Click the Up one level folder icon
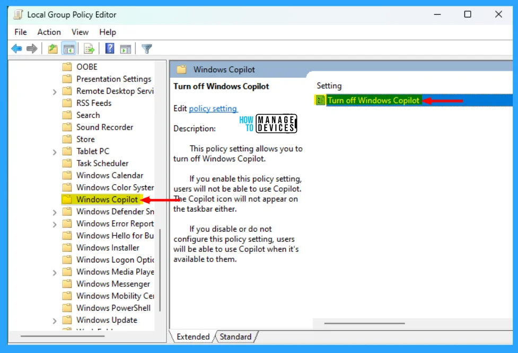This screenshot has width=518, height=353. coord(52,49)
